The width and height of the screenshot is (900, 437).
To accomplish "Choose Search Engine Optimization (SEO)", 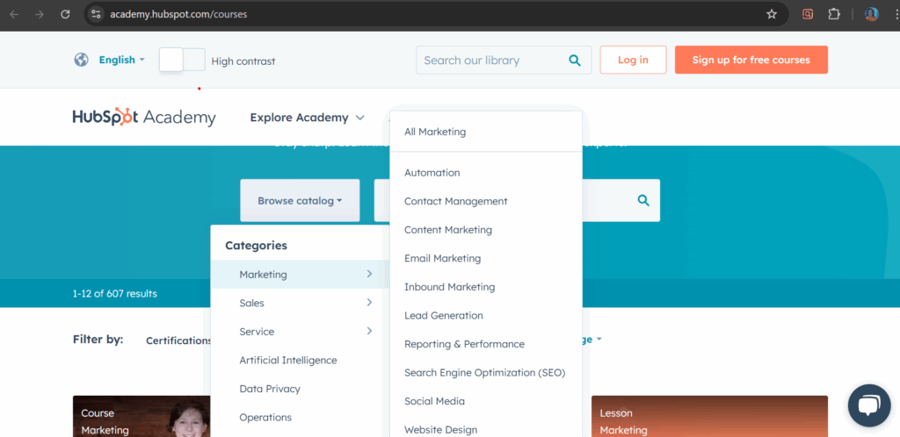I will tap(485, 373).
